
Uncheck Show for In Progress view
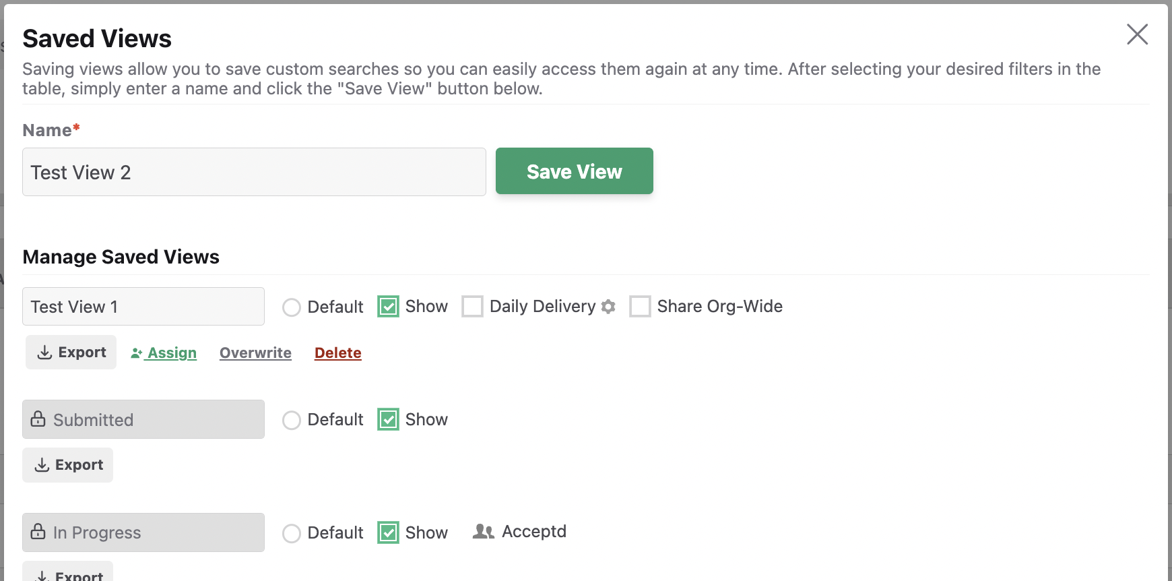coord(388,532)
